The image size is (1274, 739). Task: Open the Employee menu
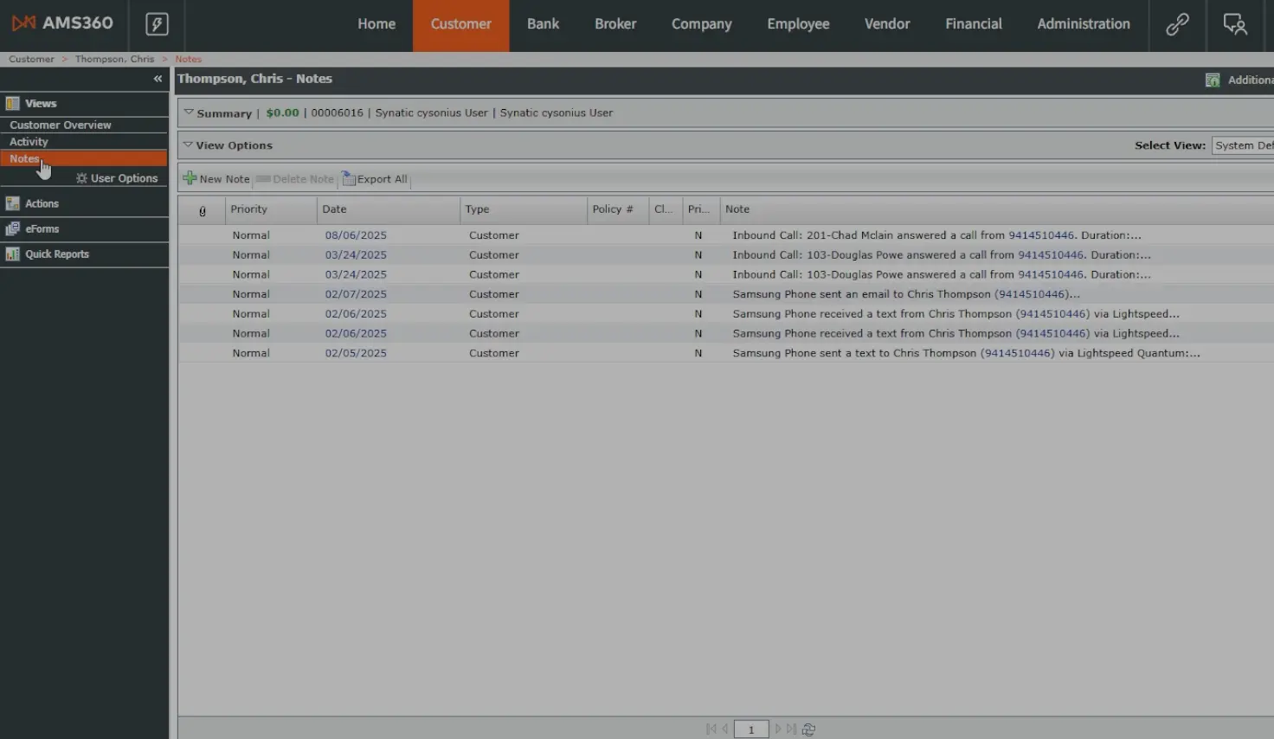click(x=798, y=24)
